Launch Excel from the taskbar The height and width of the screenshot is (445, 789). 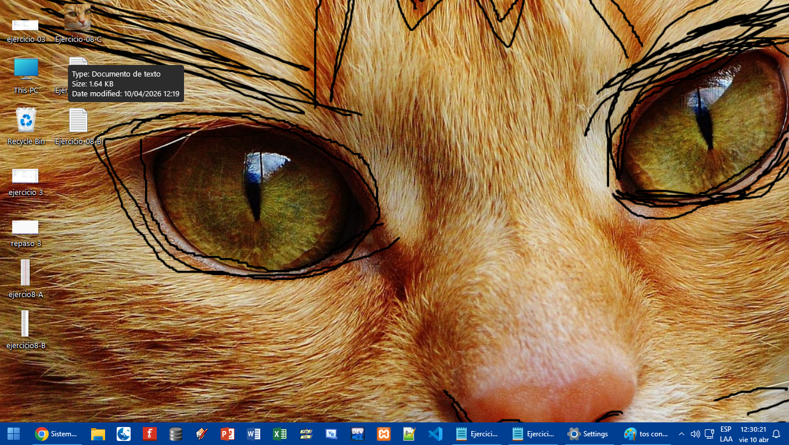(x=280, y=433)
